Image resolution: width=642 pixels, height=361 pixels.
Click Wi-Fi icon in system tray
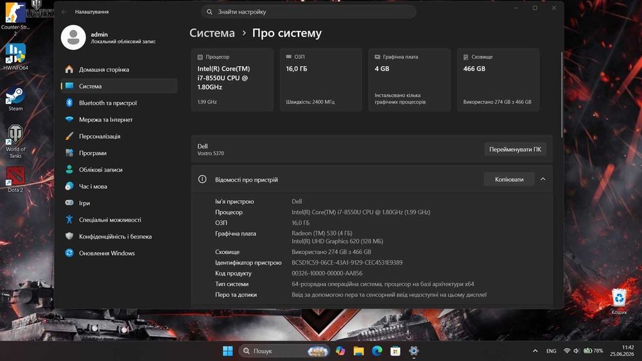(x=567, y=351)
